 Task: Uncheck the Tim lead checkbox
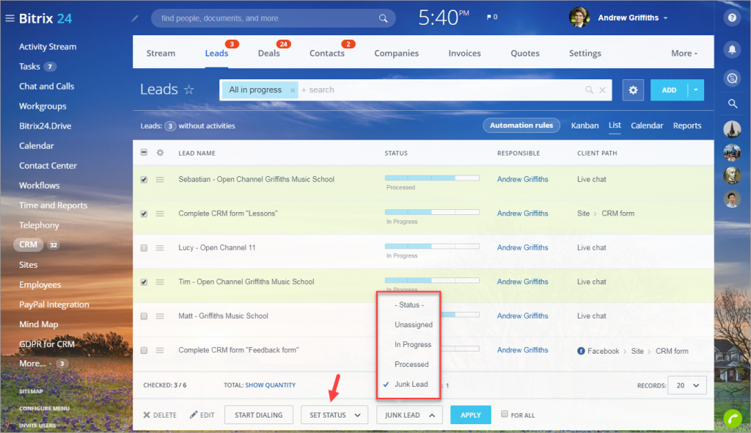click(x=144, y=282)
